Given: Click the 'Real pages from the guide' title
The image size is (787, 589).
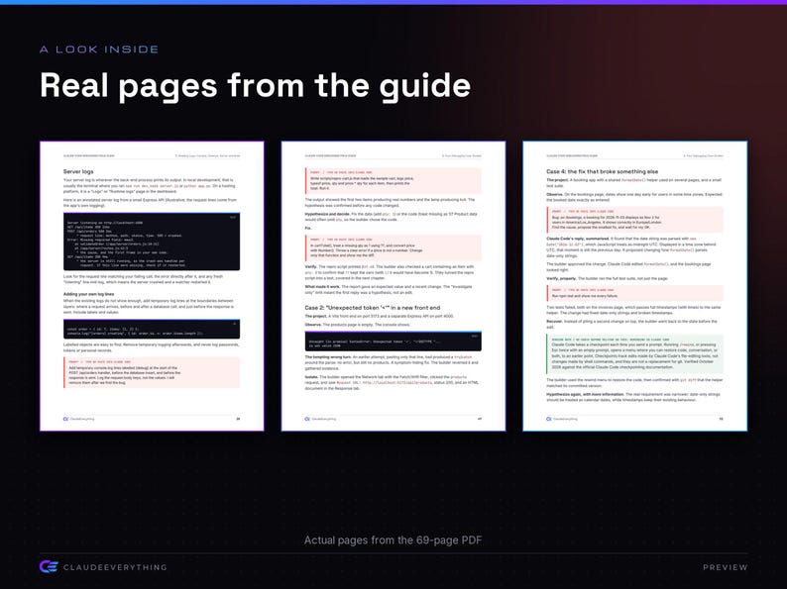Looking at the screenshot, I should (x=255, y=86).
